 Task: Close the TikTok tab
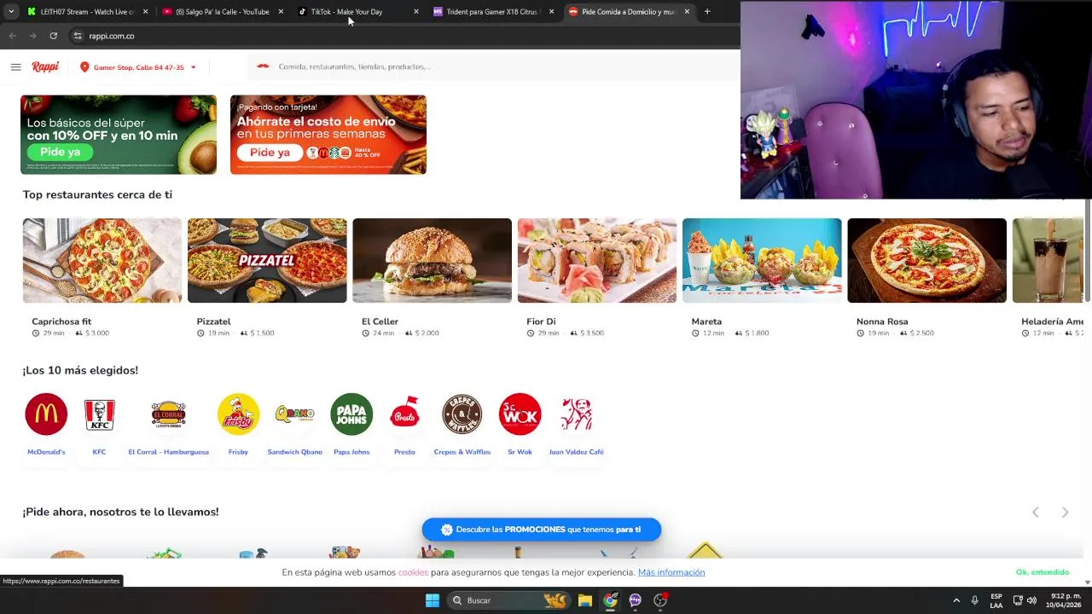pos(415,12)
